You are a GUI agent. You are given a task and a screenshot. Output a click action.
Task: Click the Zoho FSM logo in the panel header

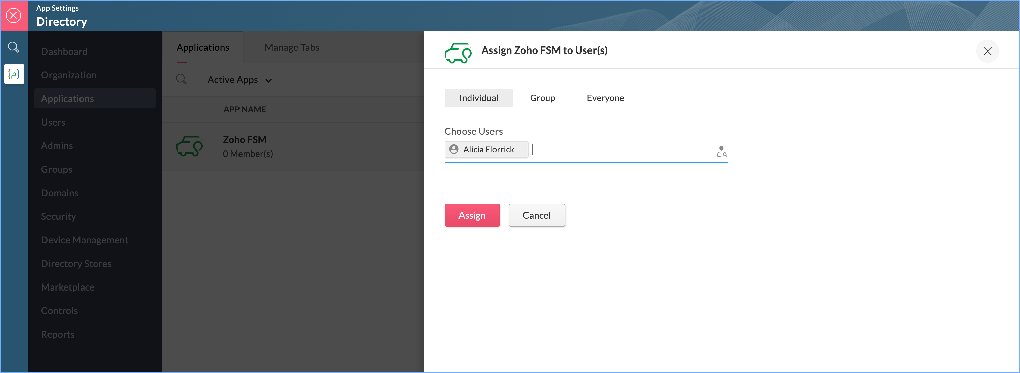[x=458, y=53]
